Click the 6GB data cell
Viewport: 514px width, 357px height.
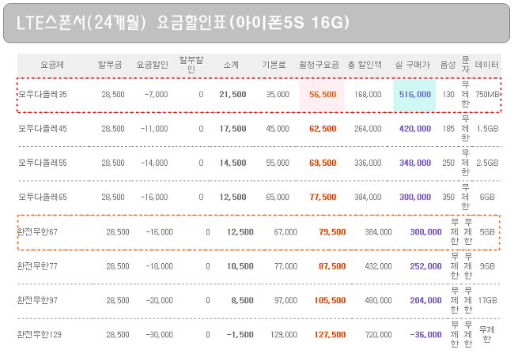coord(487,197)
